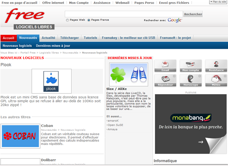Click the Open SuSE link
Image resolution: width=228 pixels, height=166 pixels.
click(x=115, y=125)
